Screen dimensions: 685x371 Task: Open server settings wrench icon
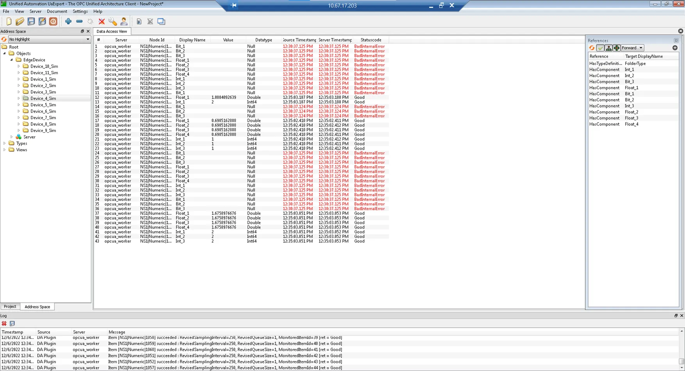click(x=112, y=21)
